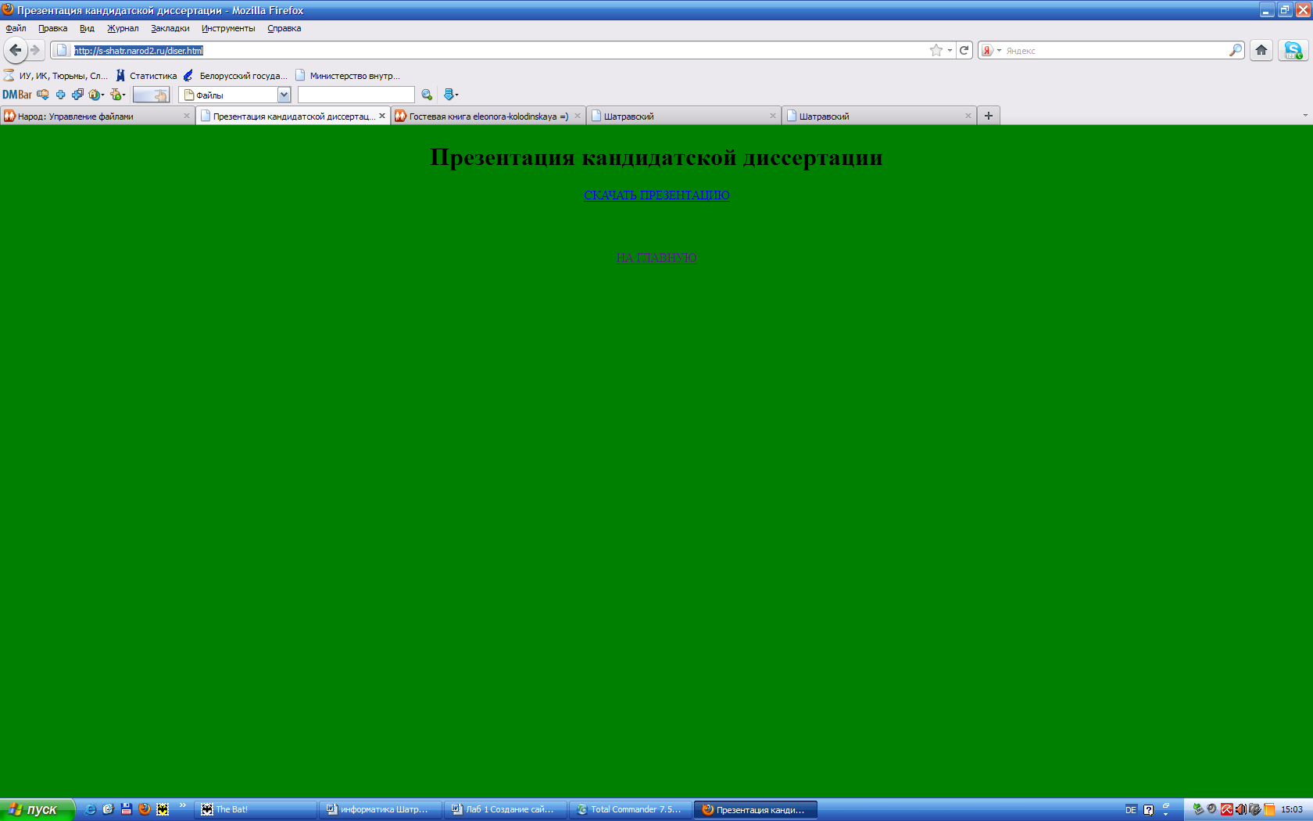Expand the Файлы combo box
Image resolution: width=1313 pixels, height=821 pixels.
click(284, 95)
